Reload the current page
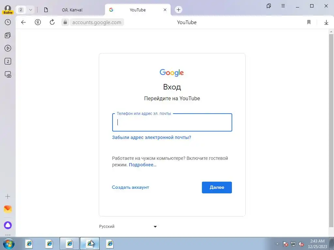Viewport: 334px width, 250px height. (52, 22)
